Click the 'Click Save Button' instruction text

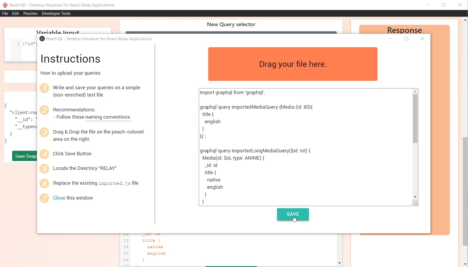pos(72,154)
